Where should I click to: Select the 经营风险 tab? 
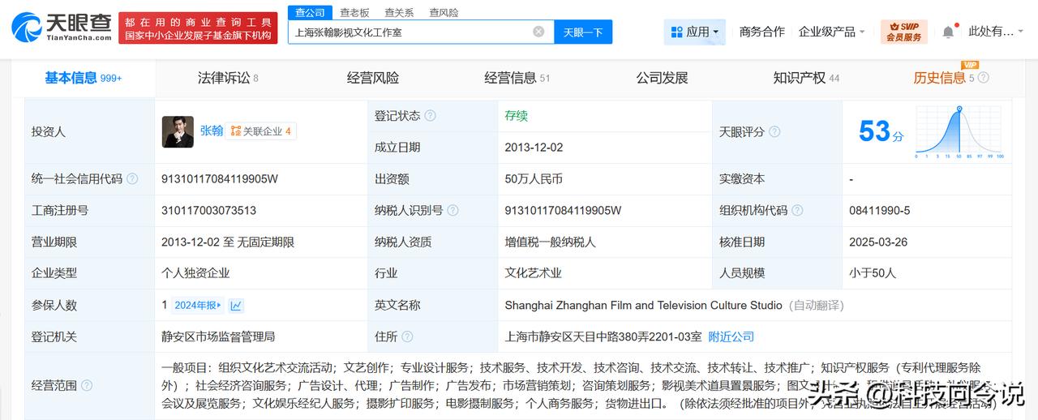tap(372, 78)
